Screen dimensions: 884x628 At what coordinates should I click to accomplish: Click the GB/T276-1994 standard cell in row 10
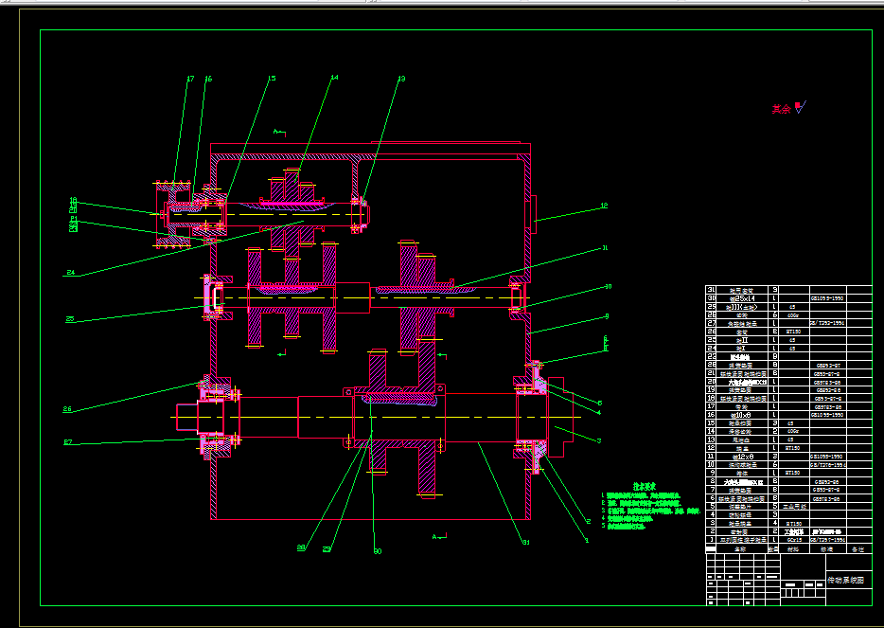click(827, 465)
